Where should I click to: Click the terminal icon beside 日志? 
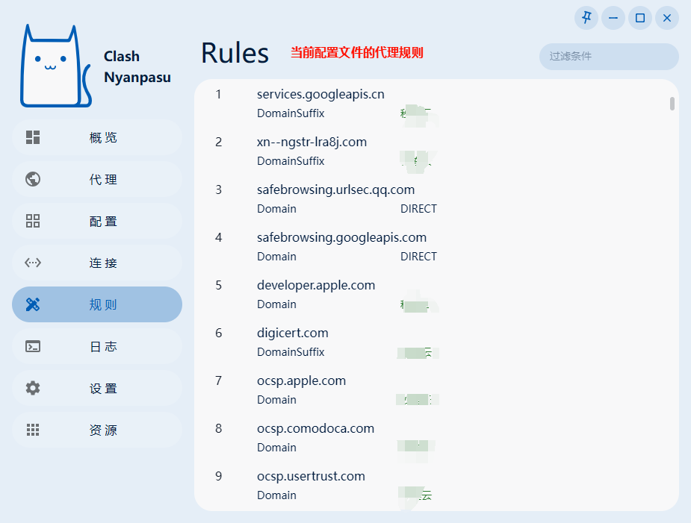click(x=33, y=346)
